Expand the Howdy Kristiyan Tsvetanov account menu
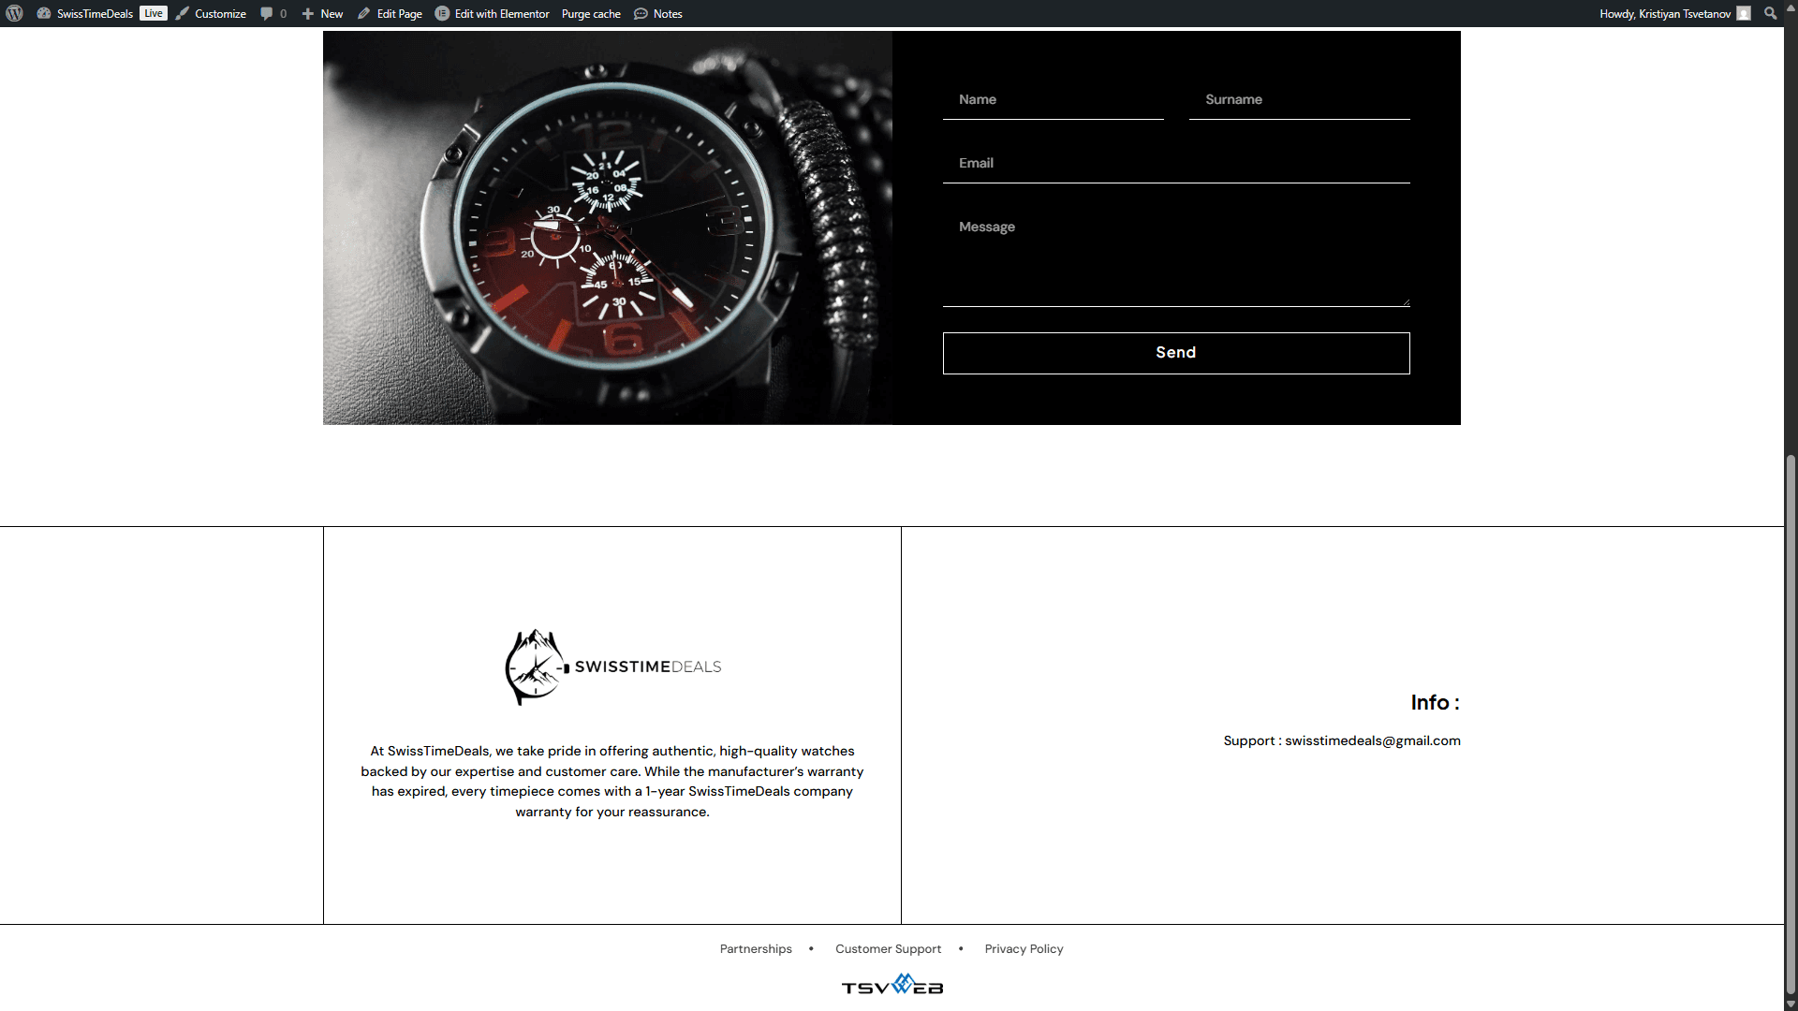Image resolution: width=1798 pixels, height=1011 pixels. 1664,13
